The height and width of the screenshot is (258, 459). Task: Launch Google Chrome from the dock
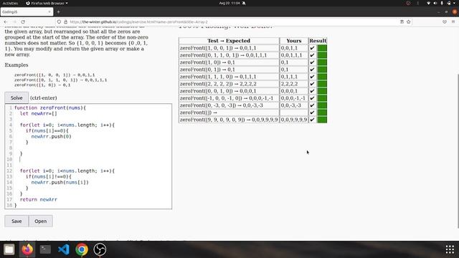[82, 249]
